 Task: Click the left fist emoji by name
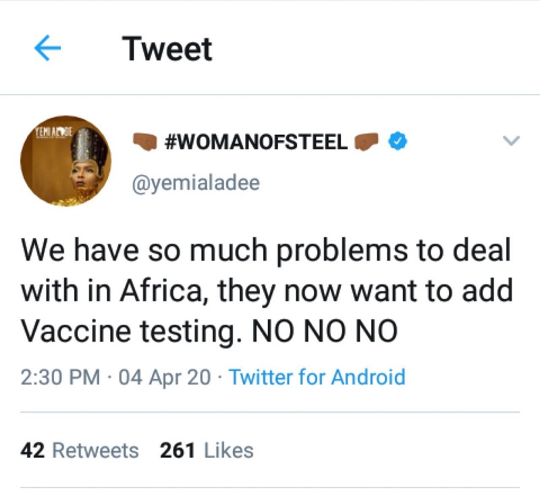coord(145,142)
